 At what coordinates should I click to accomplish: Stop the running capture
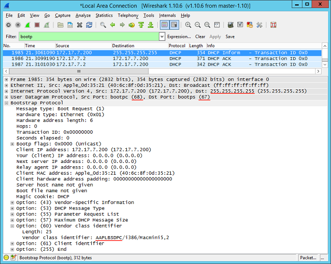[x=37, y=25]
